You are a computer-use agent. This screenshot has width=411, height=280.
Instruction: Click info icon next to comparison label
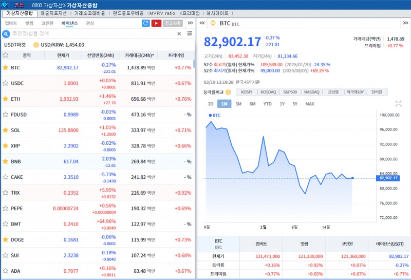point(228,92)
